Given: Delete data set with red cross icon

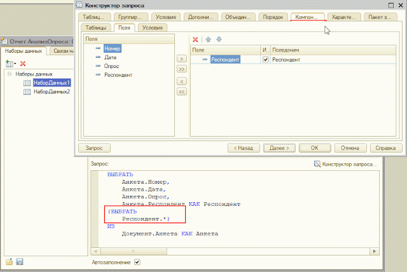Looking at the screenshot, I should pos(23,64).
